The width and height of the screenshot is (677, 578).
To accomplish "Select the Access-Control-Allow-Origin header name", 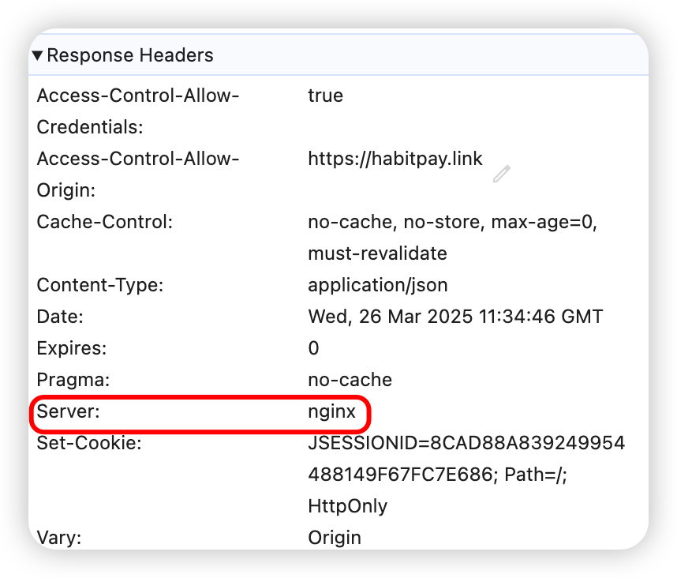I will [x=137, y=174].
